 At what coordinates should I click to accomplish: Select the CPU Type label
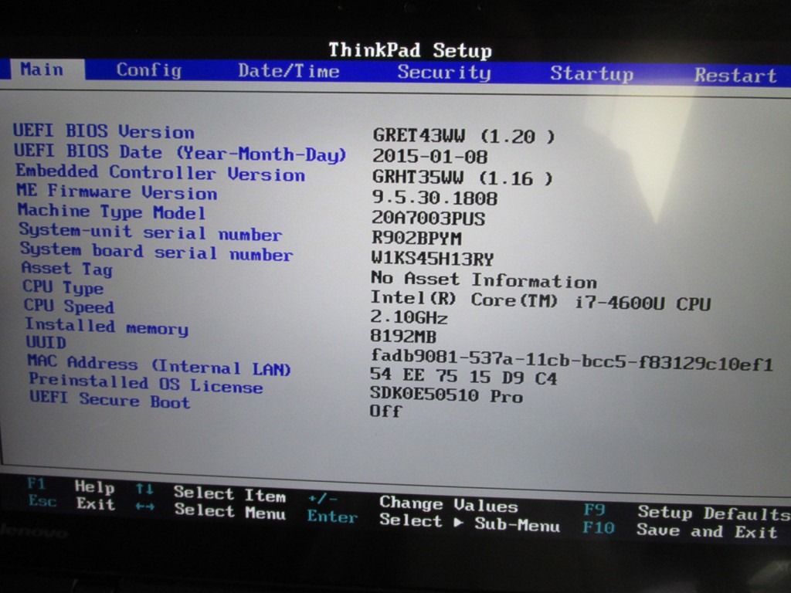(63, 287)
